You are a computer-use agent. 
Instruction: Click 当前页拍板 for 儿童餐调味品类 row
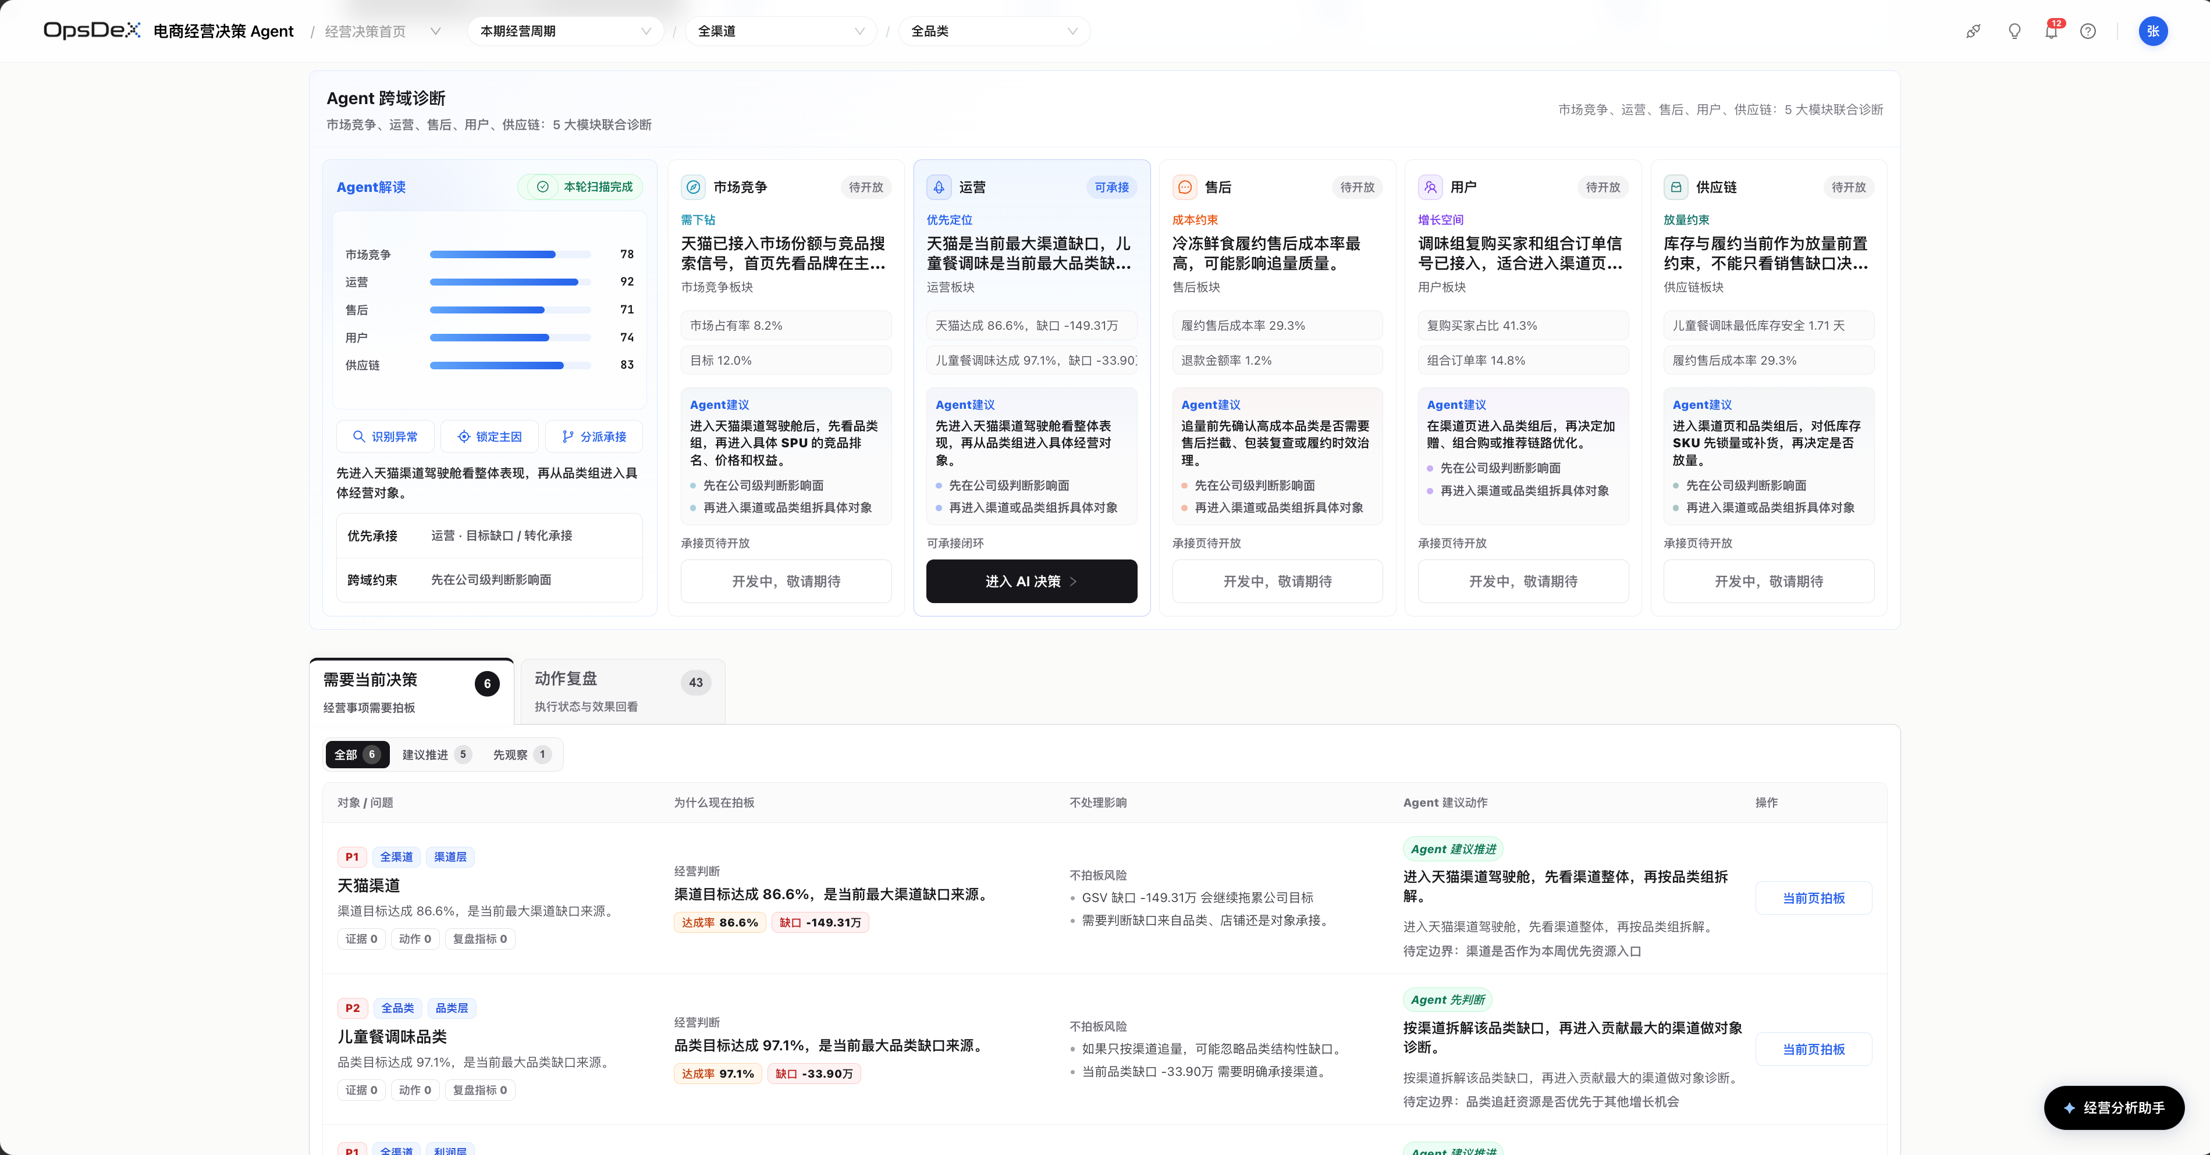1814,1049
